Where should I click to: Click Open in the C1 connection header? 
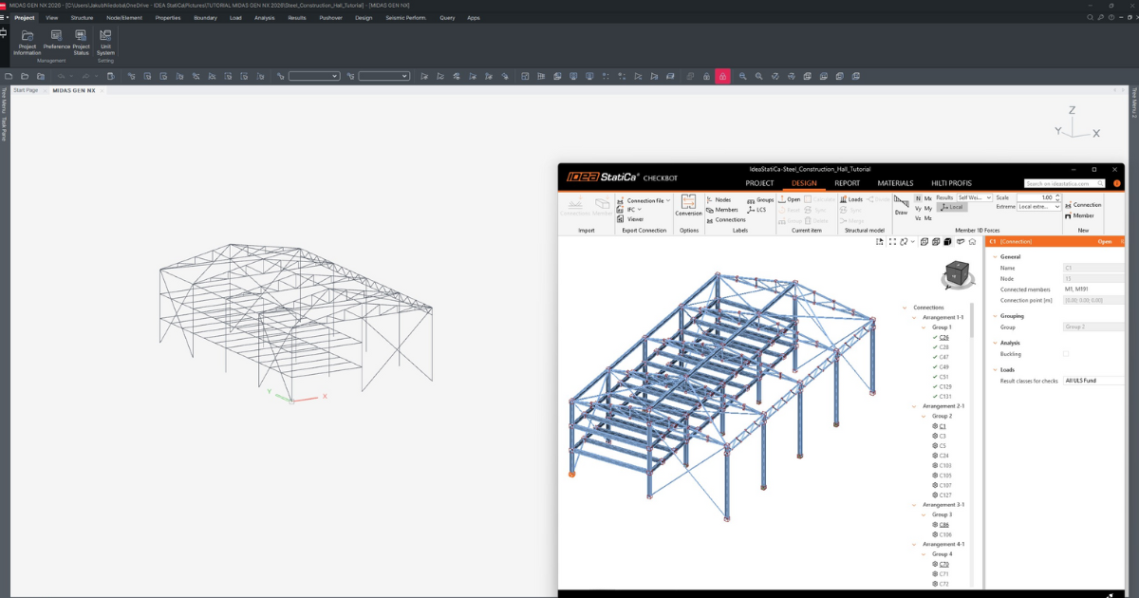pos(1104,241)
